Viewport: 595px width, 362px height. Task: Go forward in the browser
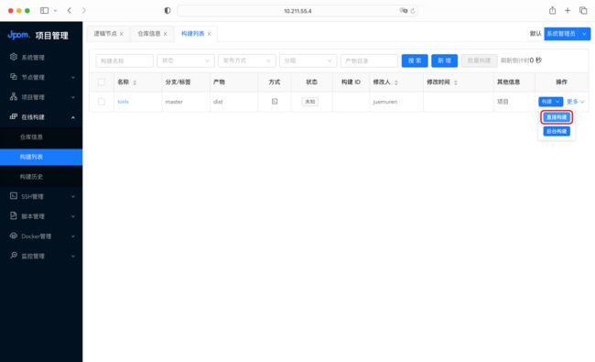coord(84,11)
